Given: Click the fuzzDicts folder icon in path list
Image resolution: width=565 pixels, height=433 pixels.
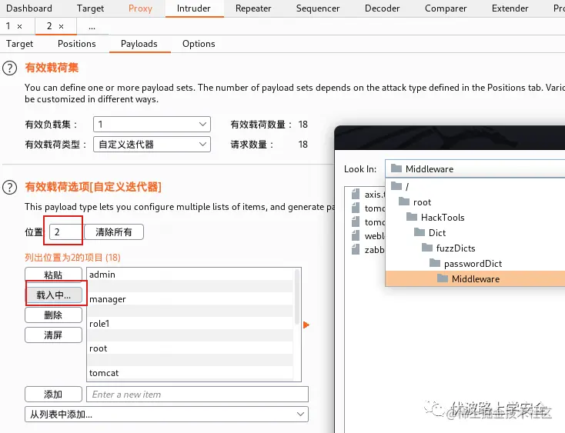Looking at the screenshot, I should (x=427, y=248).
